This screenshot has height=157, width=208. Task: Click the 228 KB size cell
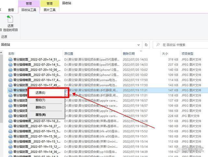[173, 116]
